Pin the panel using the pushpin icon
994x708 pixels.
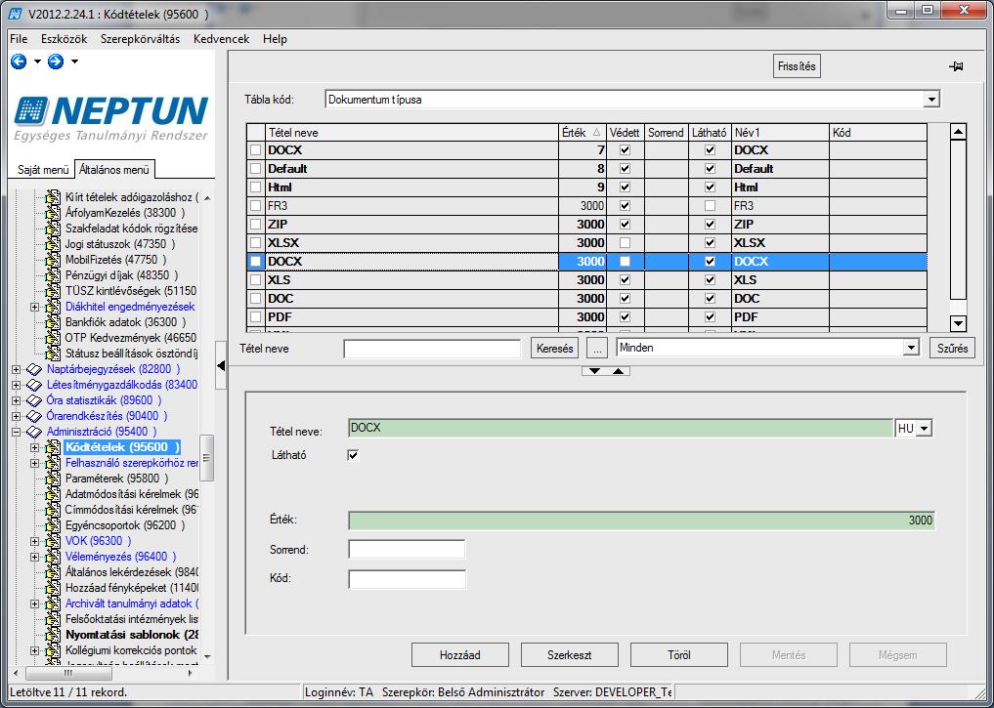956,66
